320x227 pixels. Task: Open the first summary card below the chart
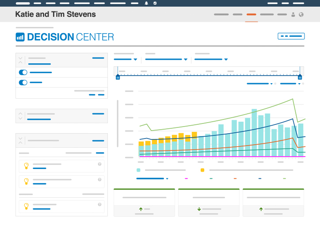[x=144, y=203]
